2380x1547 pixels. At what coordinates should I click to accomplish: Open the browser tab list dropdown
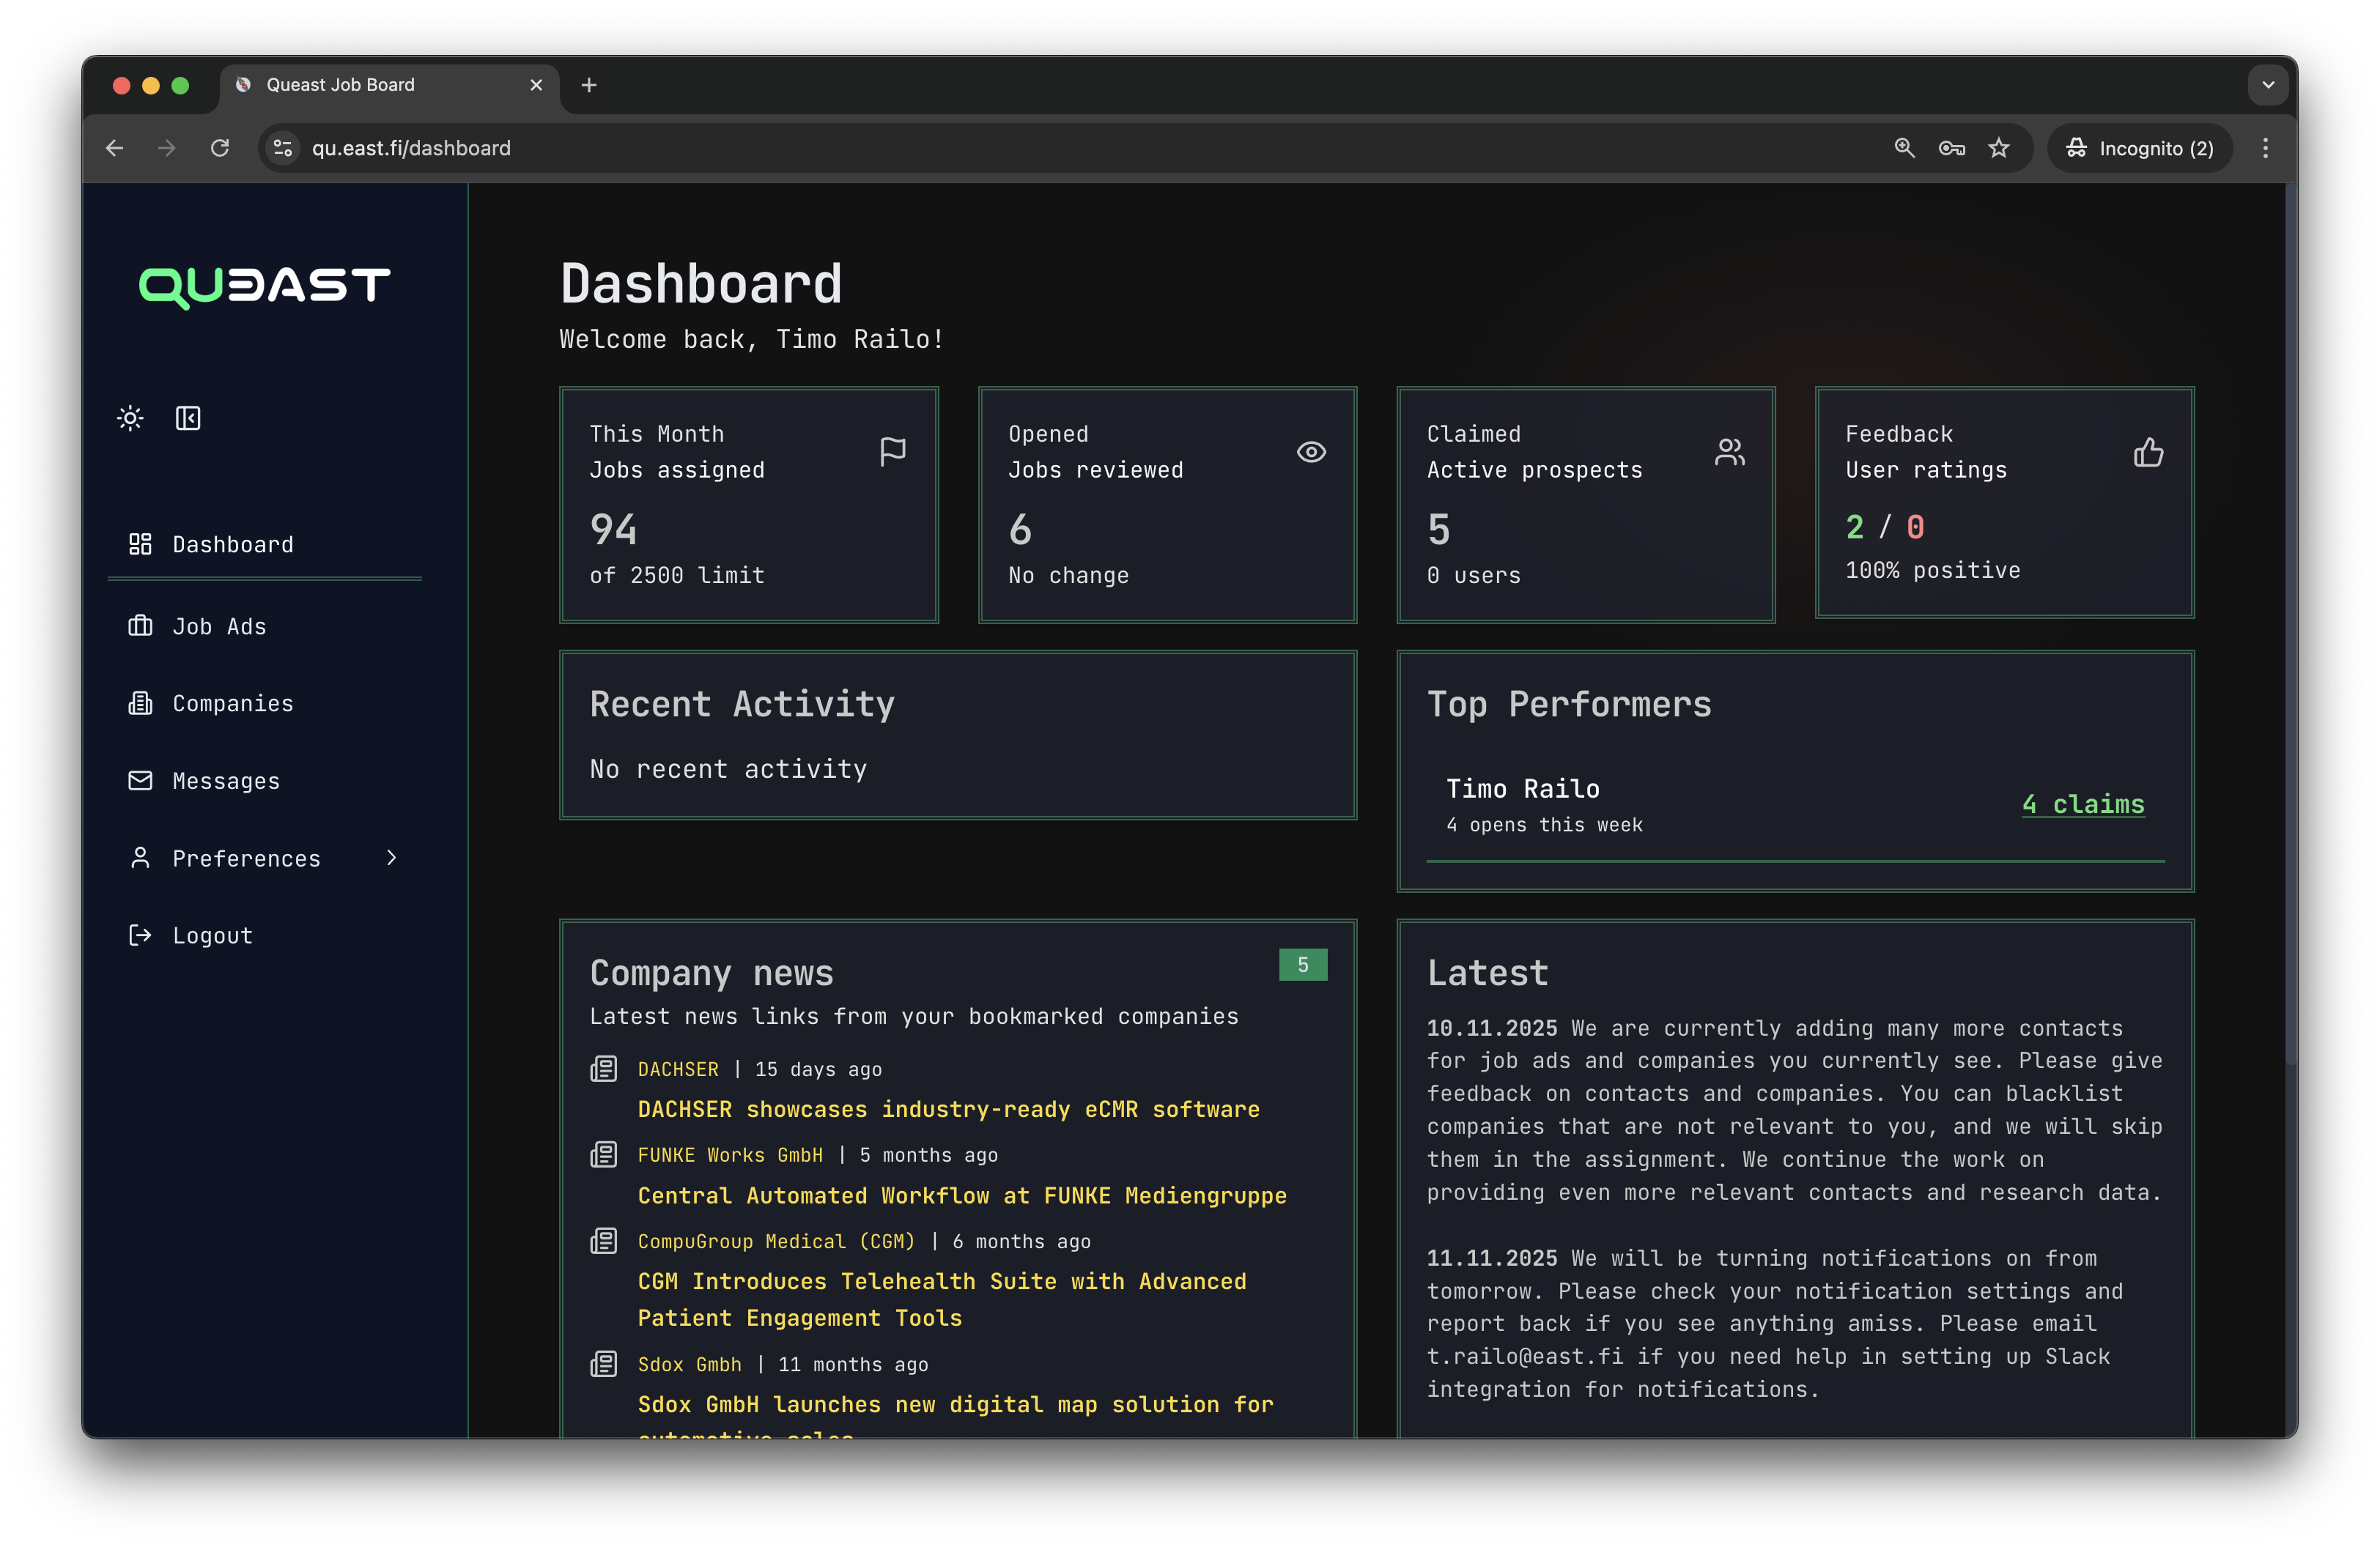pyautogui.click(x=2268, y=85)
